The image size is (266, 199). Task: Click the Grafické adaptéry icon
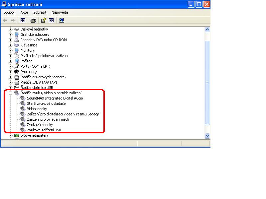tap(17, 34)
